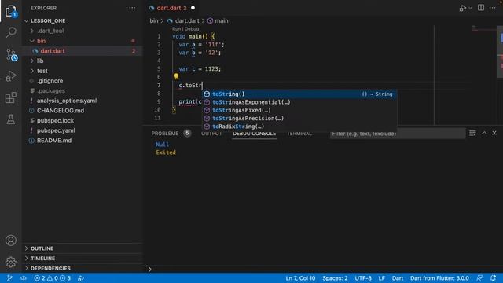Viewport: 503px width, 283px height.
Task: Open README.md file
Action: (83, 141)
